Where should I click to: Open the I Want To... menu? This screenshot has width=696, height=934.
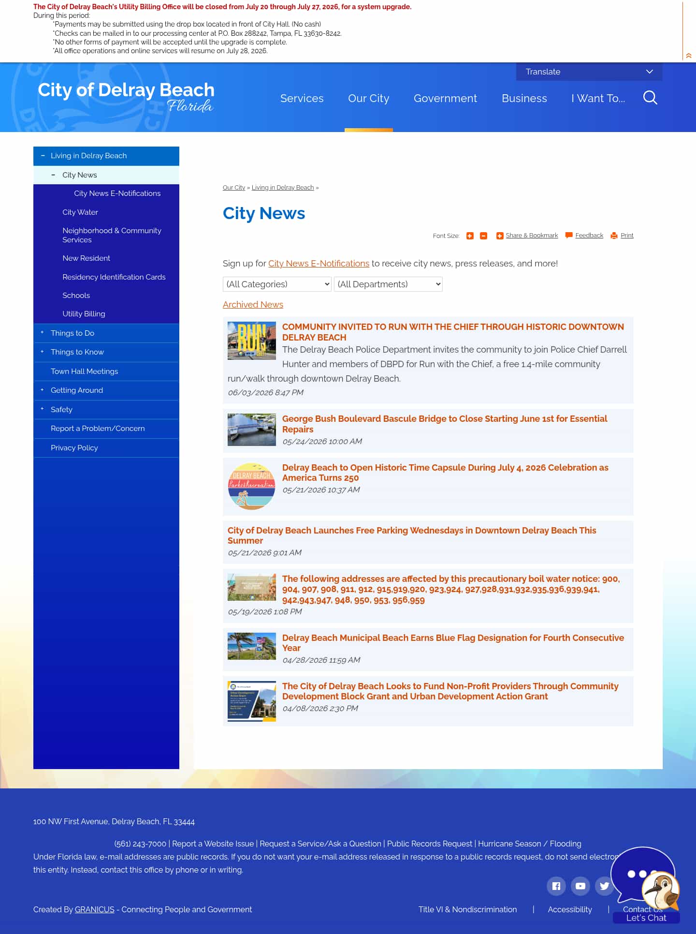coord(598,98)
